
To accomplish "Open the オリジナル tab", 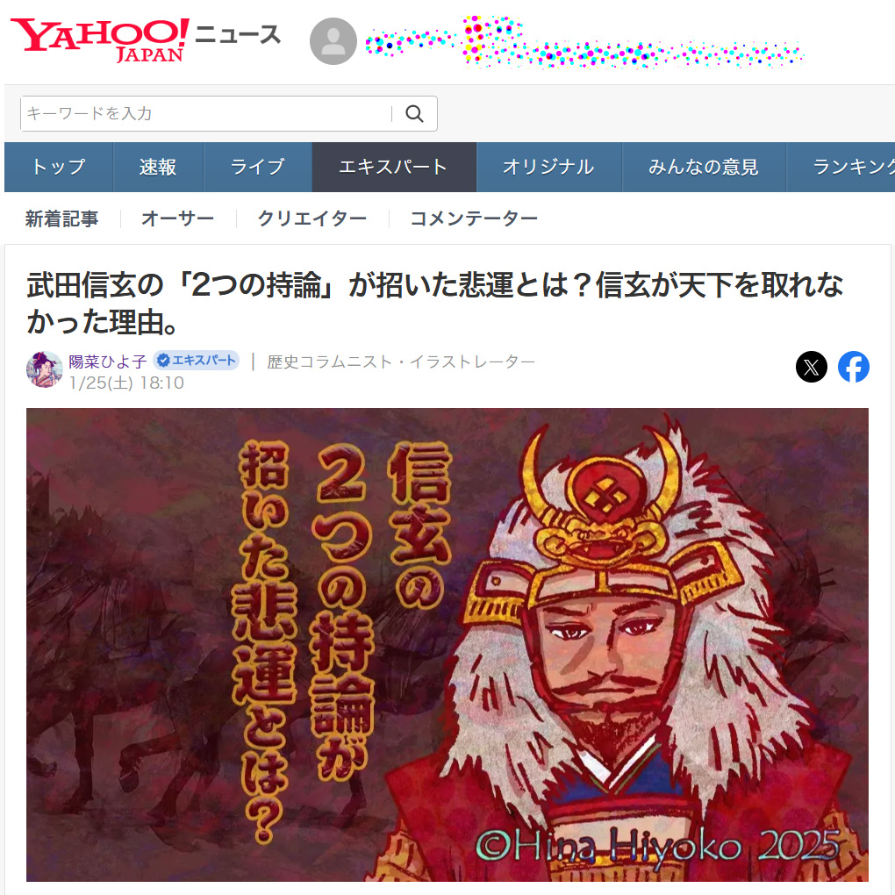I will point(548,167).
